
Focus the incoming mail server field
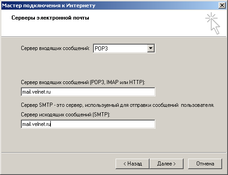tap(88, 92)
